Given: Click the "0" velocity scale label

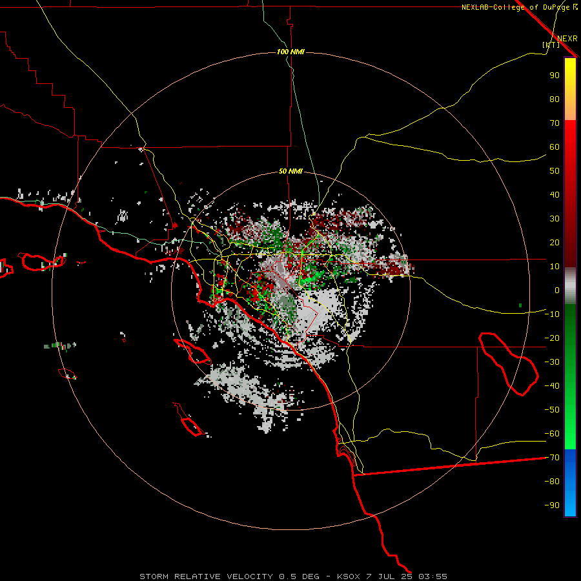Looking at the screenshot, I should pos(557,290).
